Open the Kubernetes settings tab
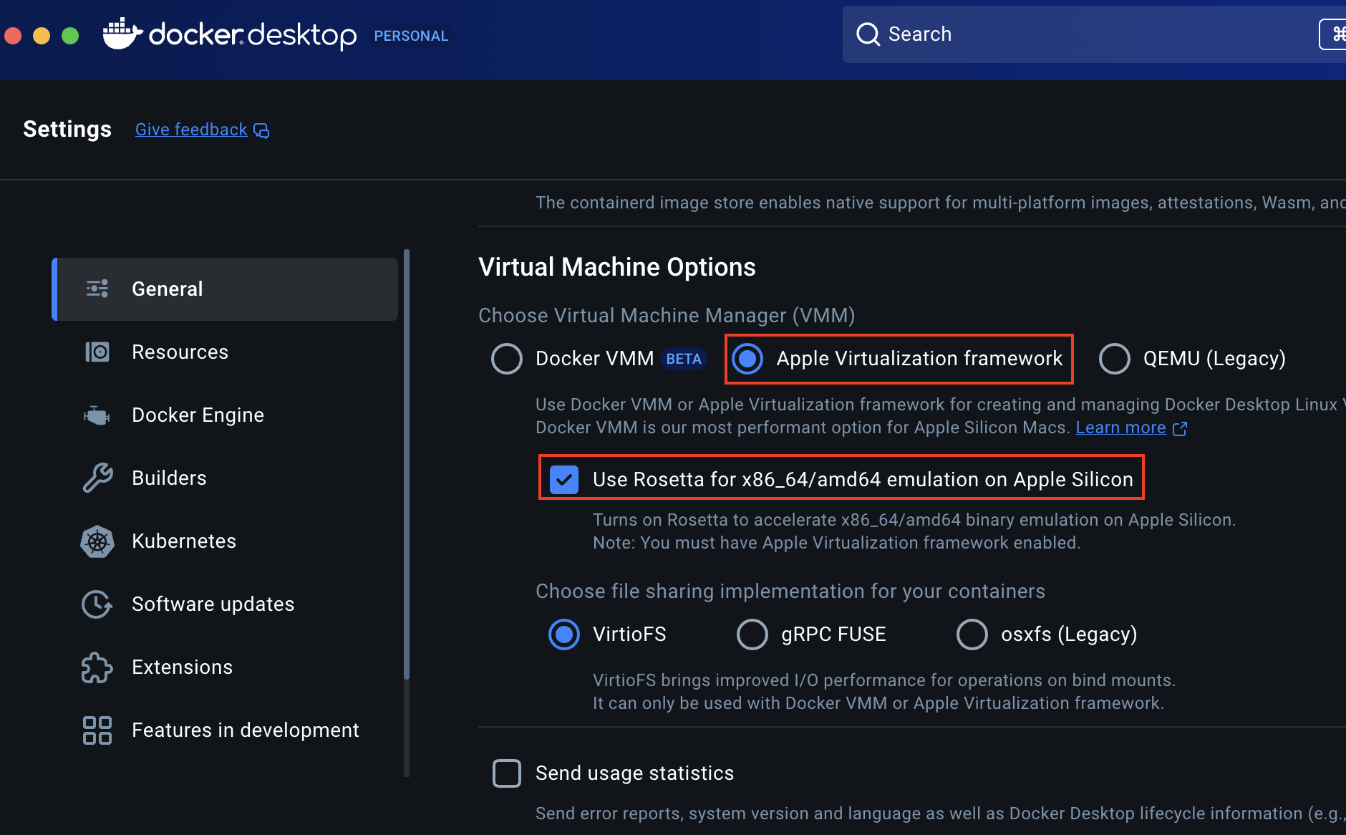1346x835 pixels. click(x=225, y=541)
